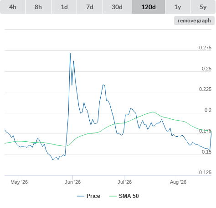The image size is (216, 208).
Task: Click the 0.275 y-axis label
Action: (205, 48)
